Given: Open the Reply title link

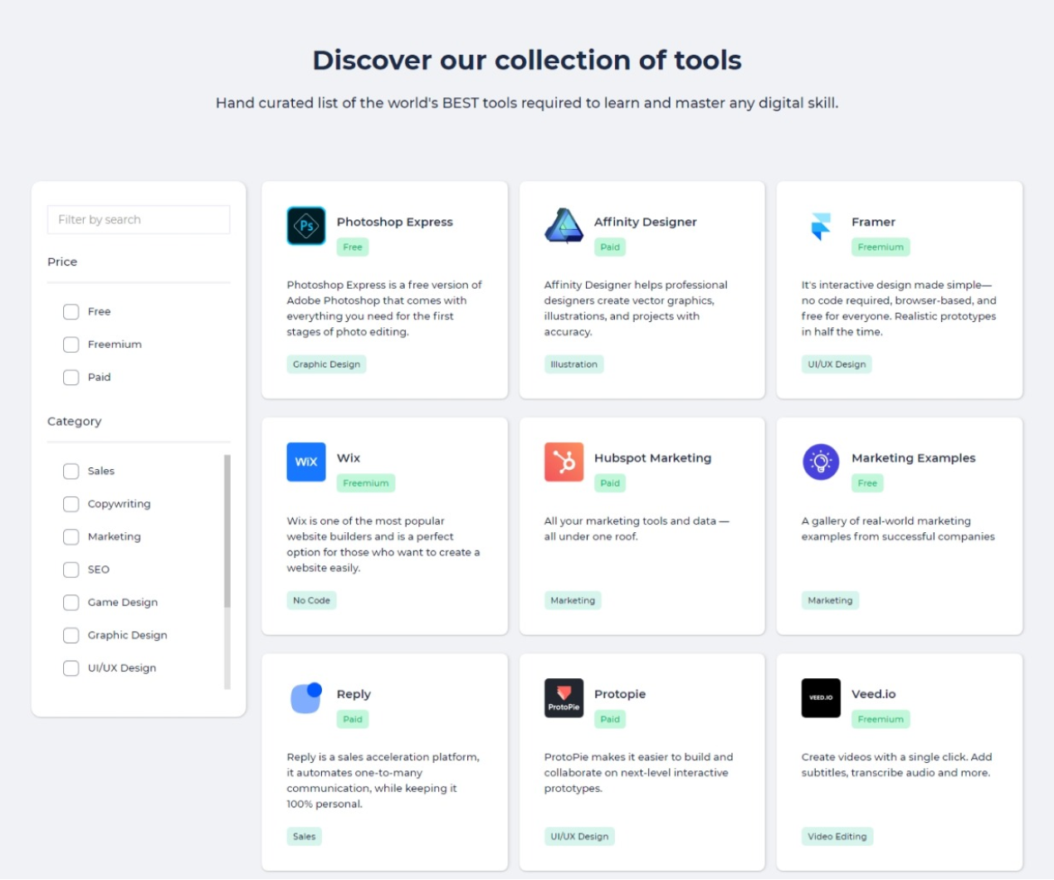Looking at the screenshot, I should tap(354, 694).
